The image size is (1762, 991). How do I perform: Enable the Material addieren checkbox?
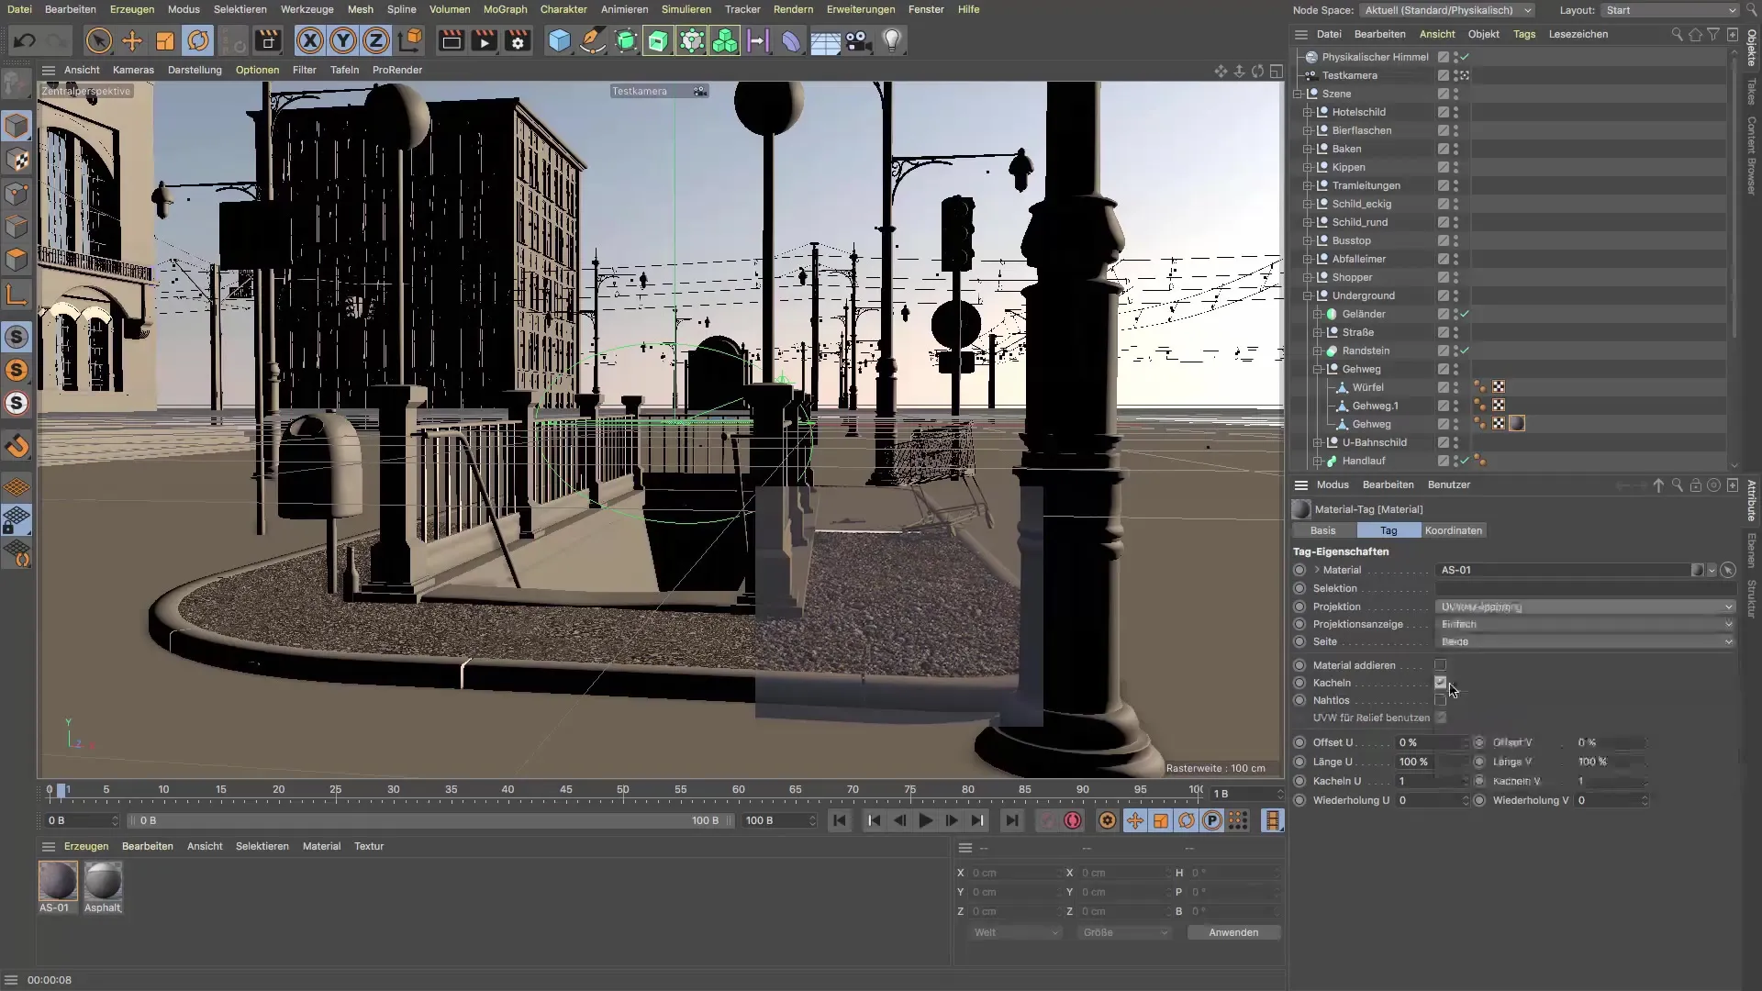point(1440,665)
